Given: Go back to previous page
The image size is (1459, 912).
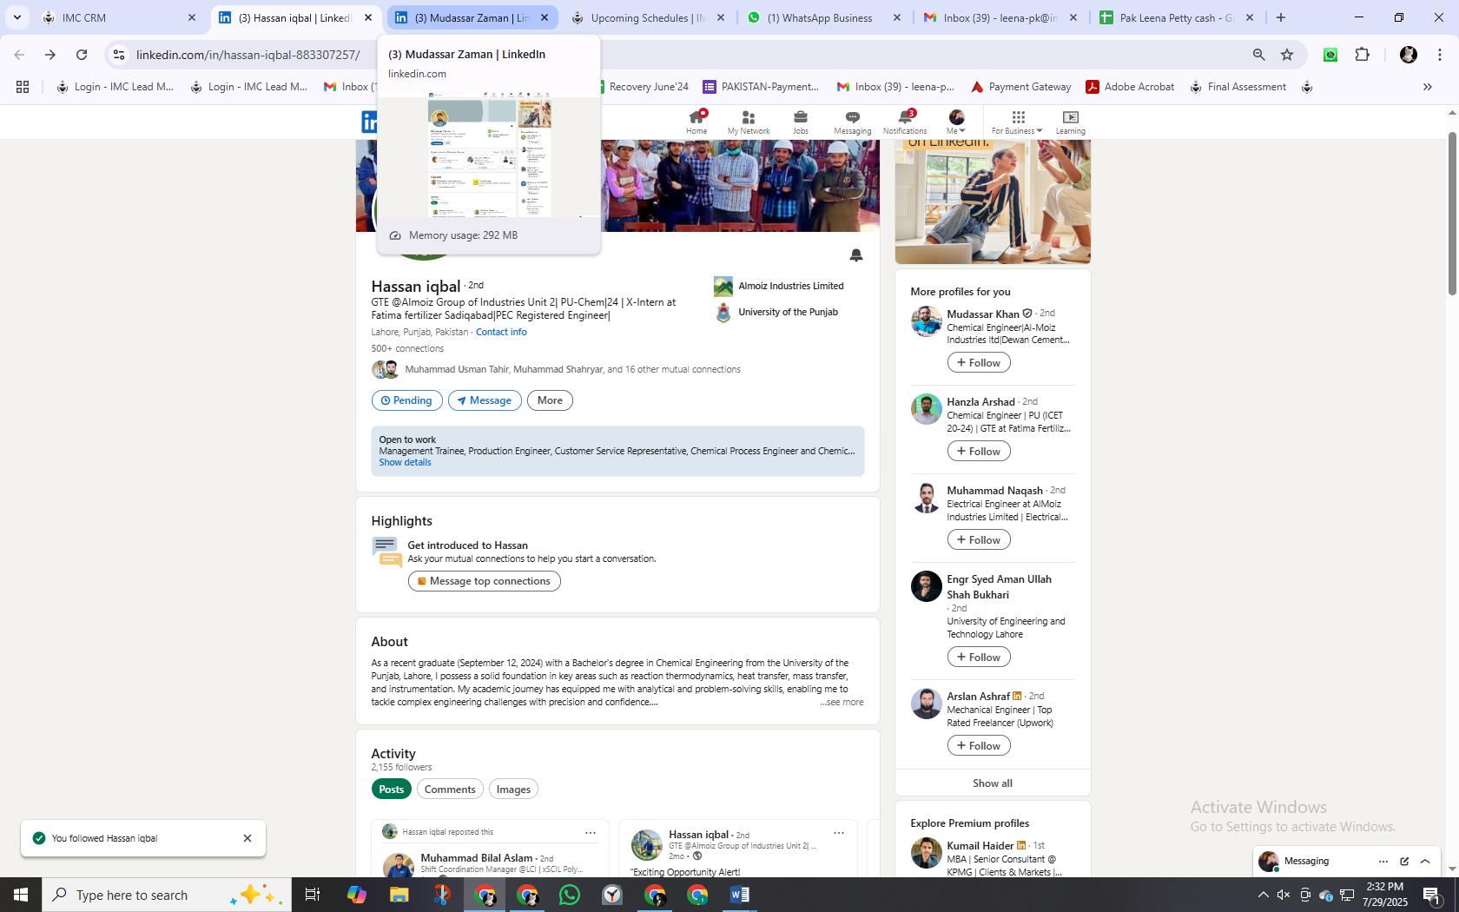Looking at the screenshot, I should [19, 55].
